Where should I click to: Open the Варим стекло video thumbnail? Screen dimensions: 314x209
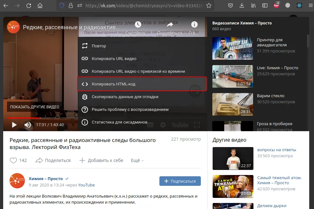[x=233, y=104]
